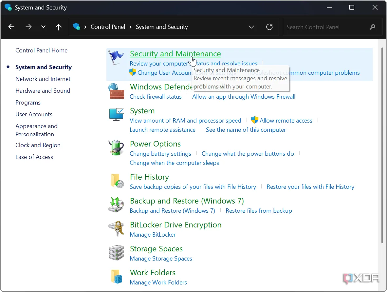Click the Power Options battery icon
This screenshot has height=292, width=387.
point(116,148)
